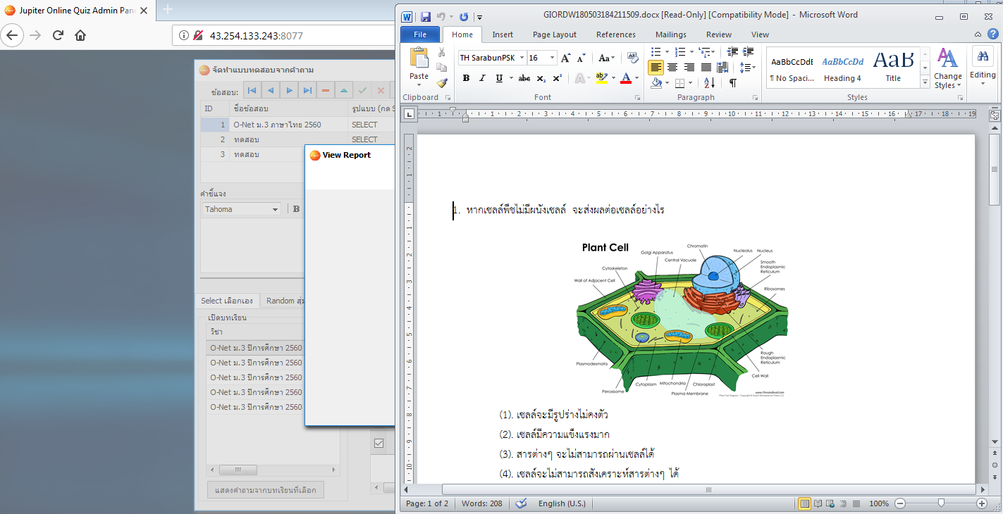
Task: Switch to Web Layout view
Action: tap(830, 503)
